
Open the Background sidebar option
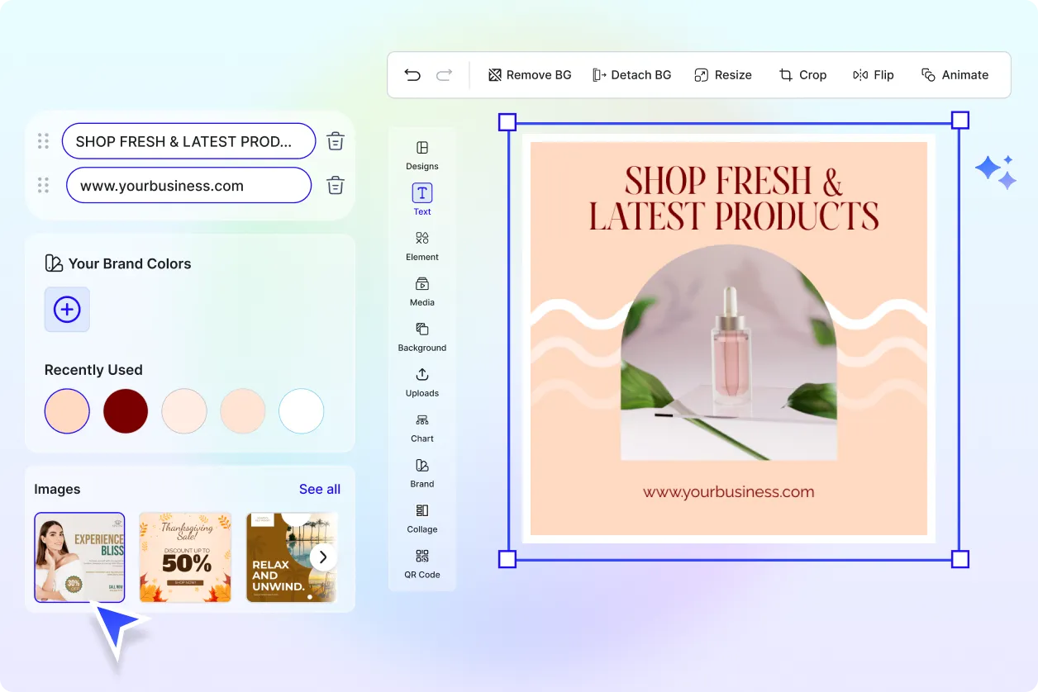pos(422,336)
